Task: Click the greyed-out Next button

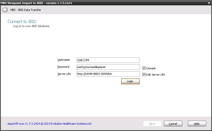Action: pyautogui.click(x=152, y=124)
